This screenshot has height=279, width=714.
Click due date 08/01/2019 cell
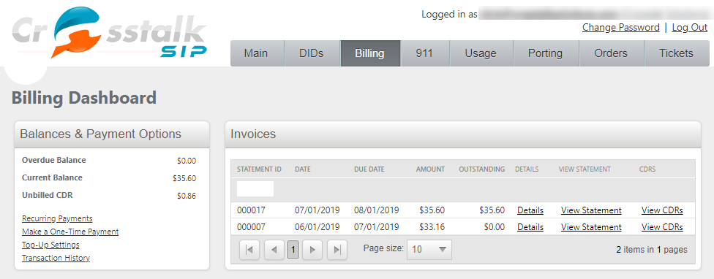[x=377, y=210]
